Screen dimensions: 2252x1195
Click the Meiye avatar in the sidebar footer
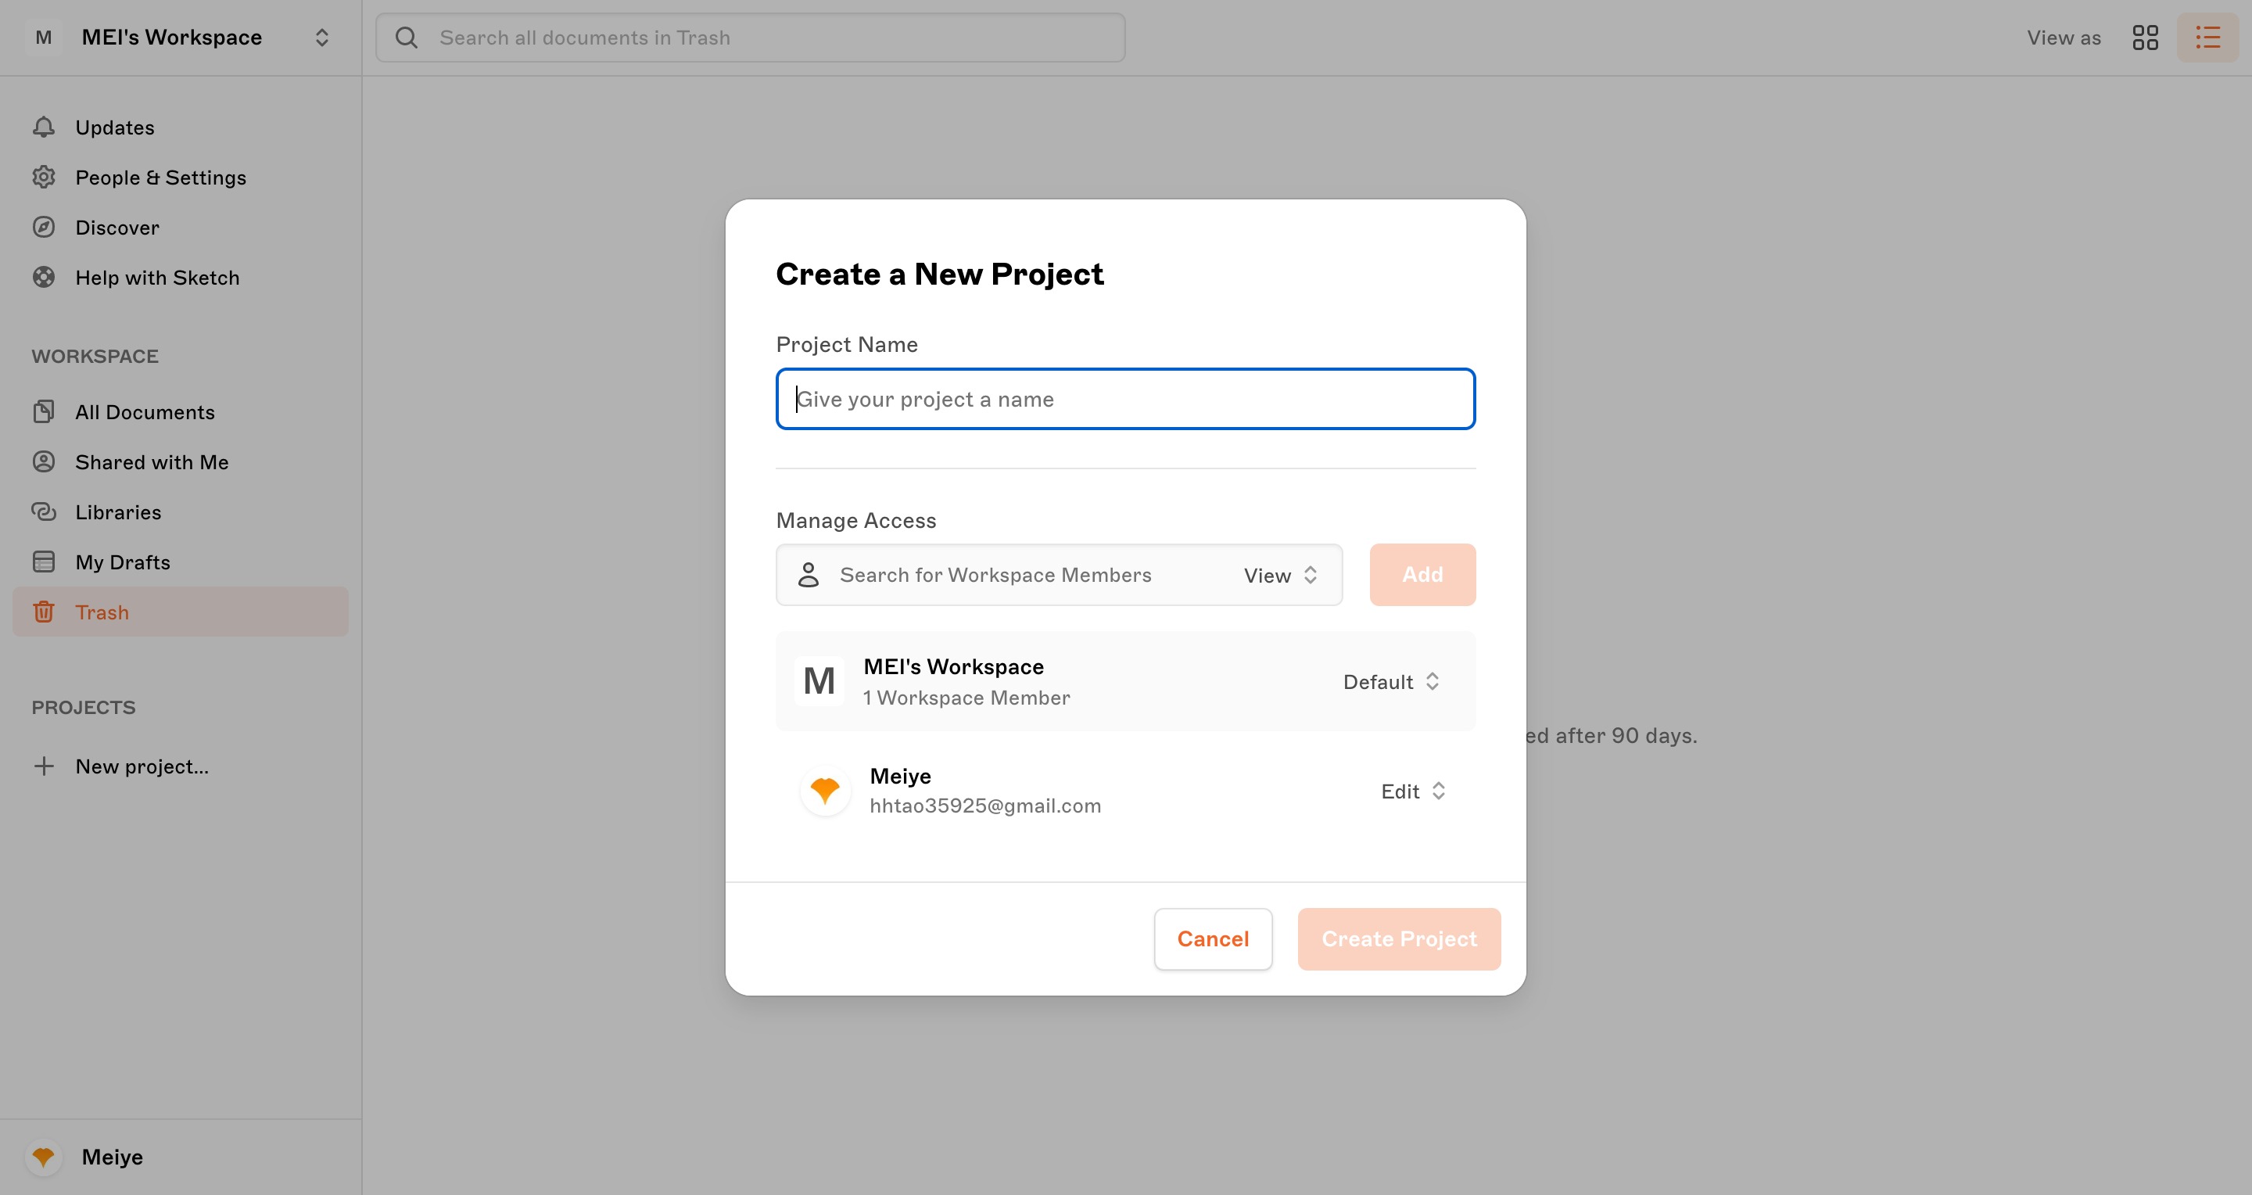(44, 1157)
